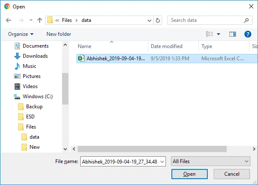Image resolution: width=258 pixels, height=185 pixels.
Task: Change the view layout icon
Action: pyautogui.click(x=209, y=34)
